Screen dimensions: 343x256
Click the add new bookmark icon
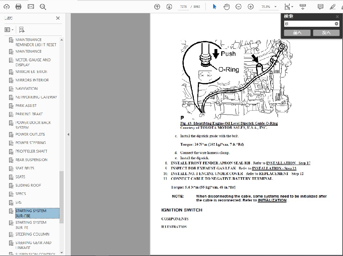pos(22,30)
